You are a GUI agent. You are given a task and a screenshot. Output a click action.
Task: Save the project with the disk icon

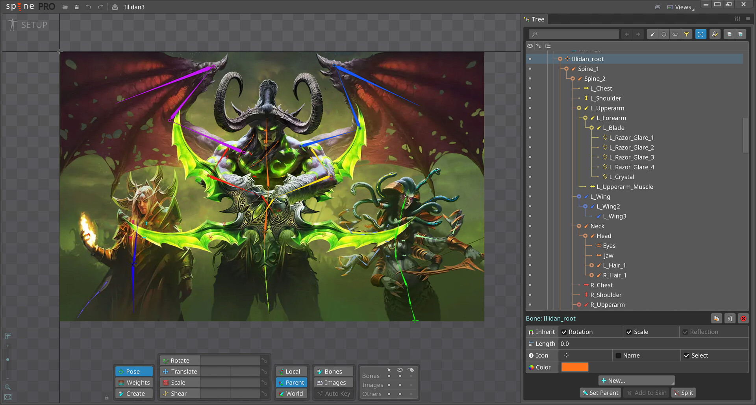coord(77,7)
